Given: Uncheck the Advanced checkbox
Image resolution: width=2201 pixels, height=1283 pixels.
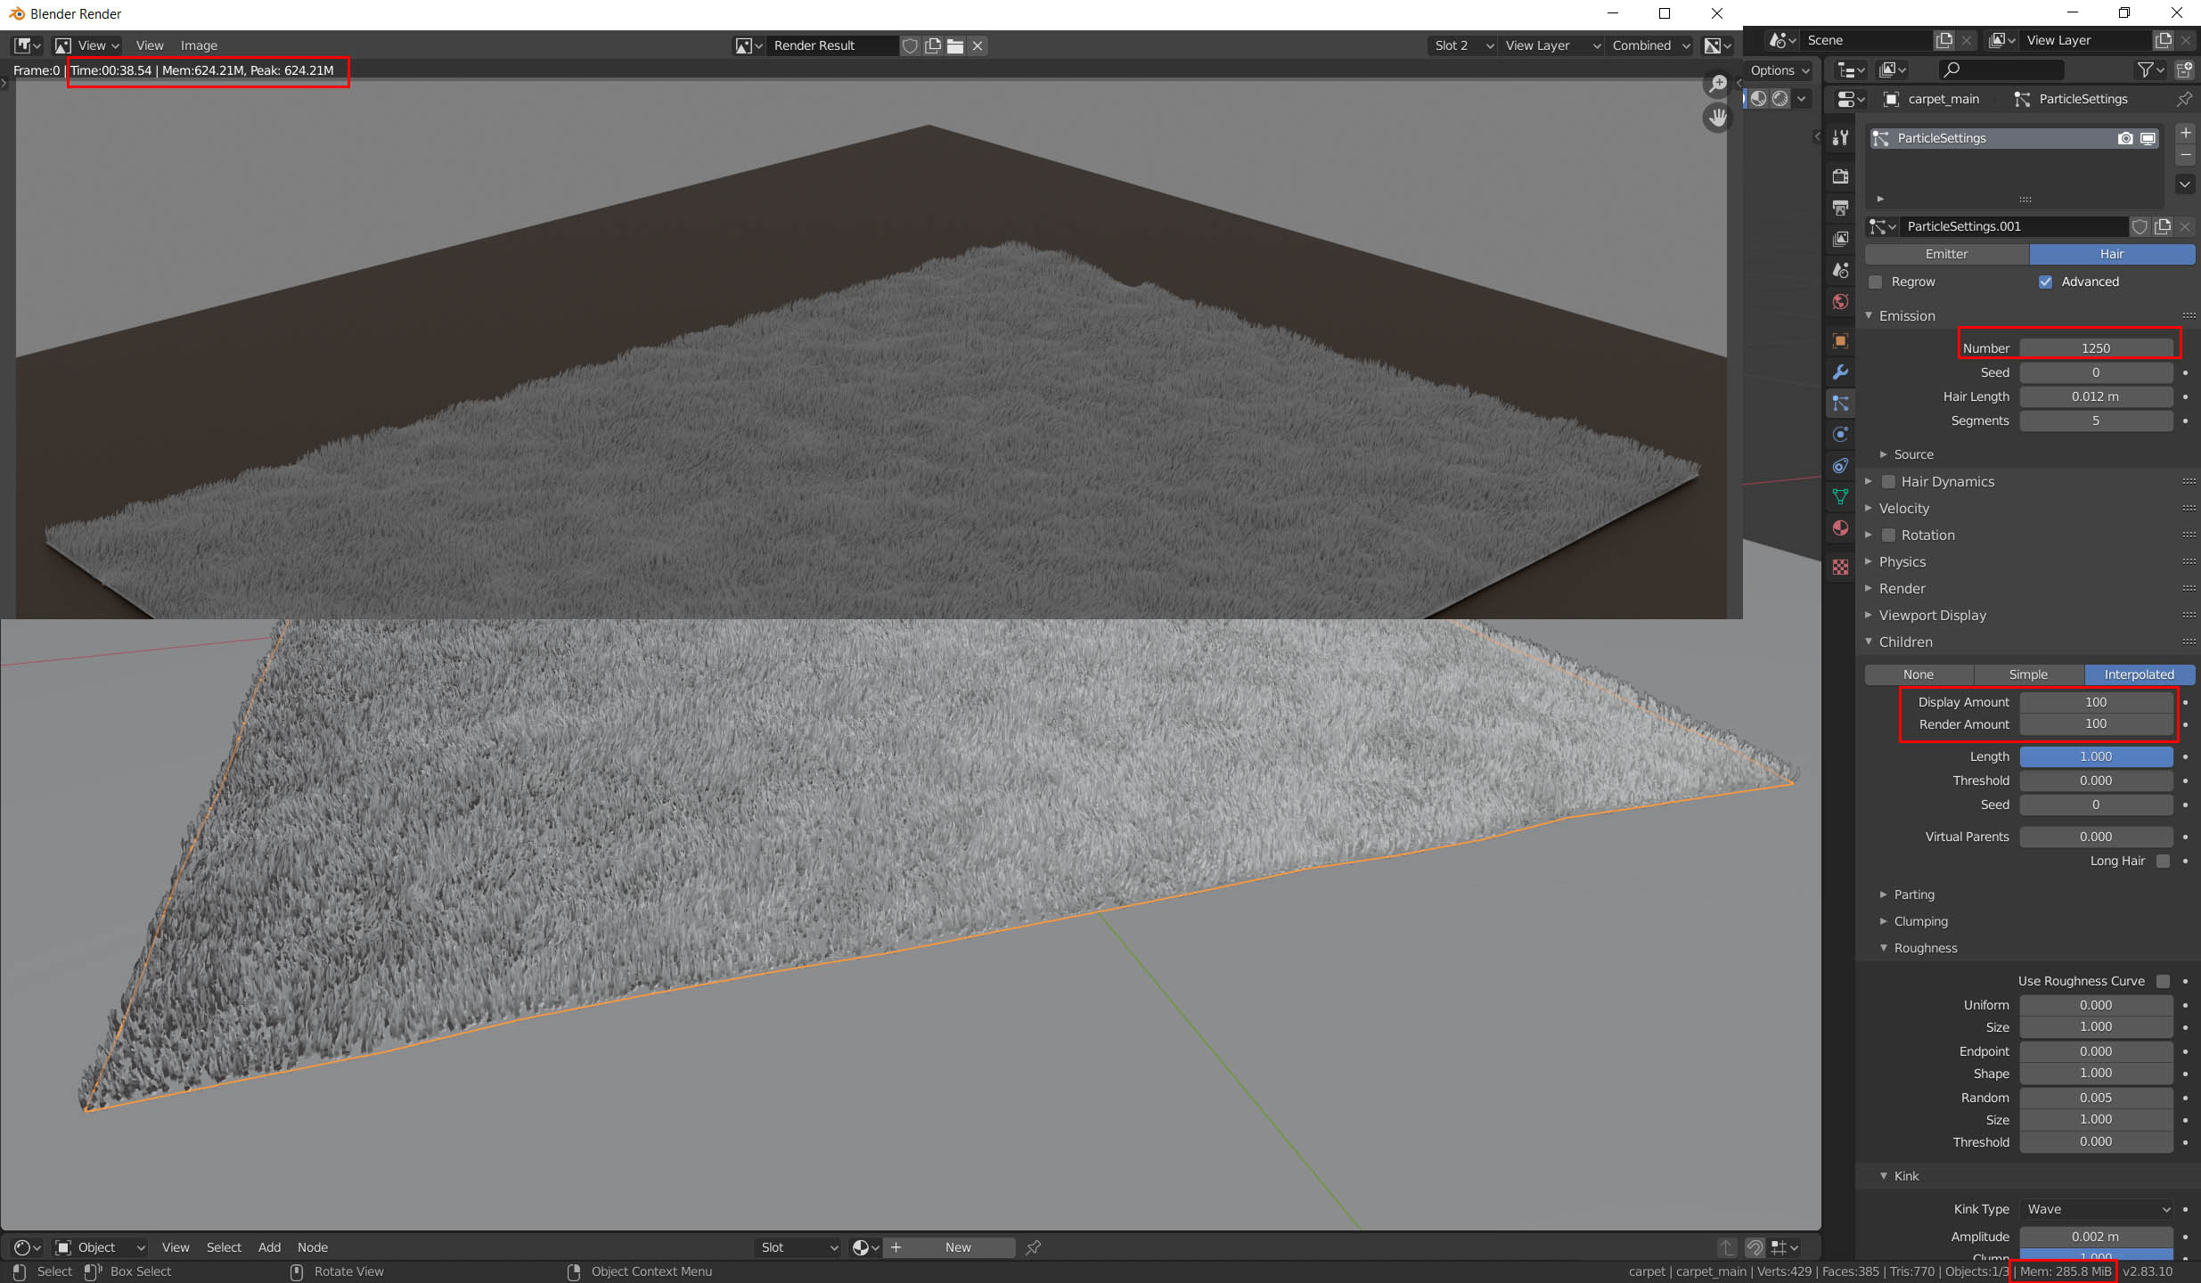Looking at the screenshot, I should pos(2047,282).
